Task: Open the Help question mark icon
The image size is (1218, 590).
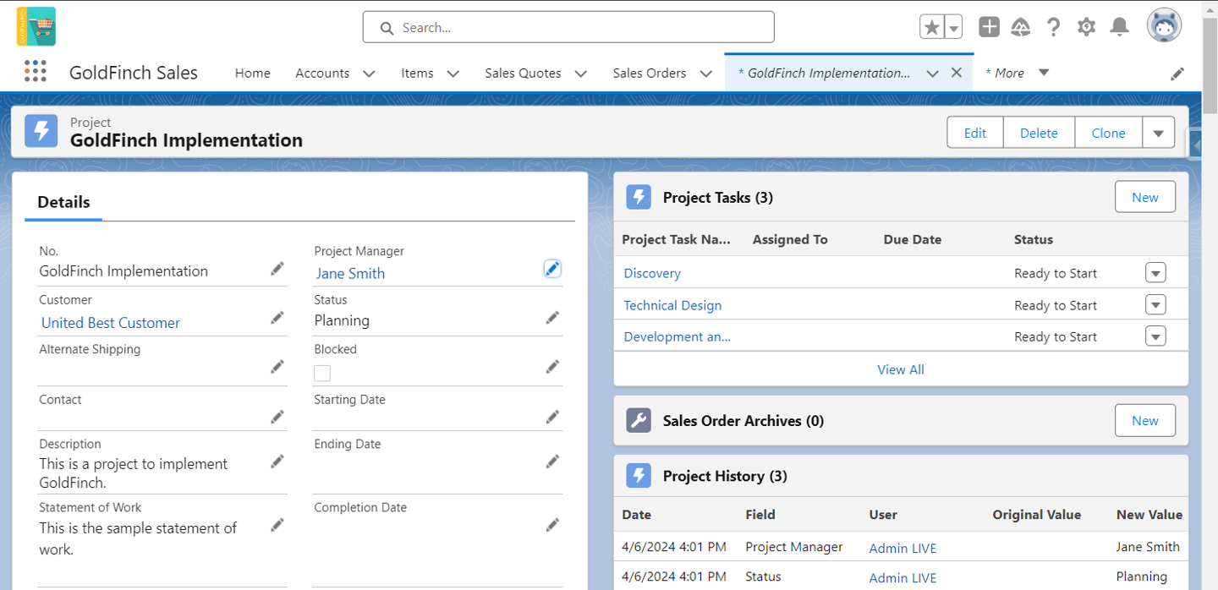Action: click(x=1053, y=27)
